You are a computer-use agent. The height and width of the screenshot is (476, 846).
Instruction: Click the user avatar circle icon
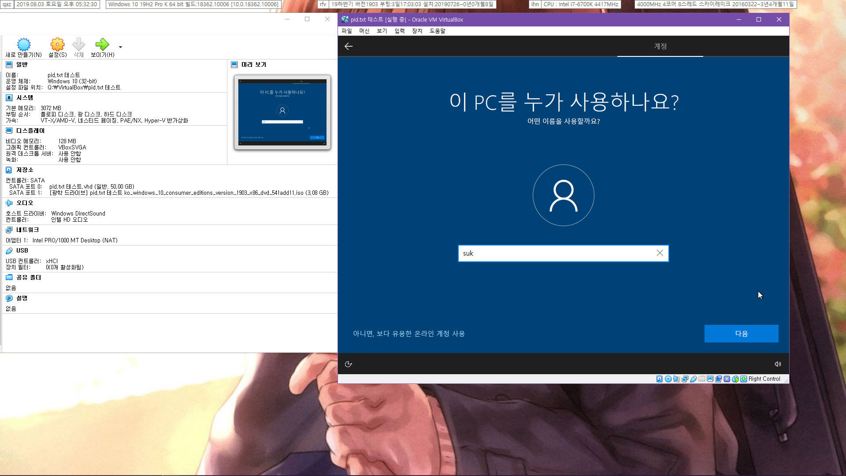tap(564, 195)
